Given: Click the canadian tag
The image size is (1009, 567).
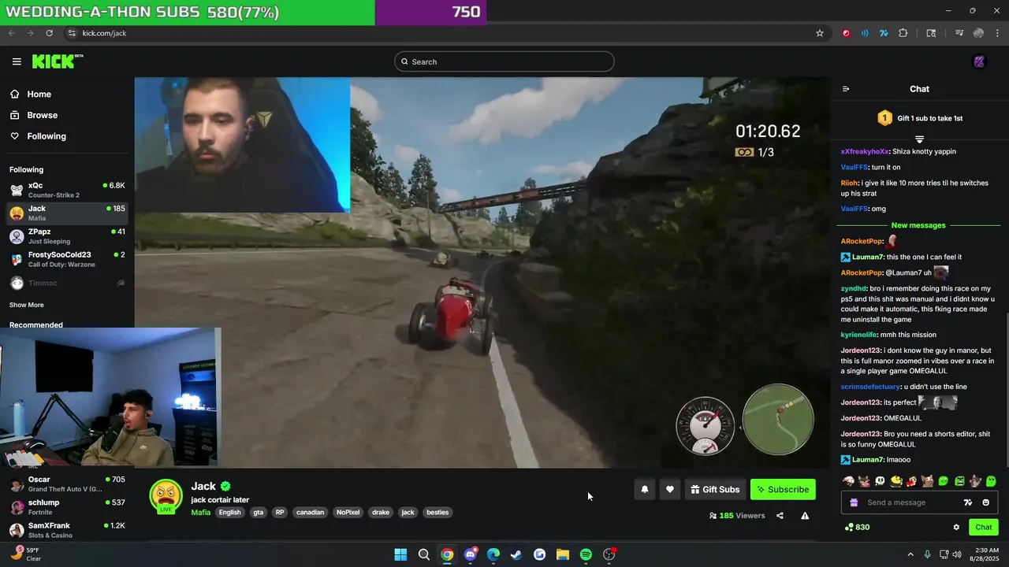Looking at the screenshot, I should pos(310,513).
